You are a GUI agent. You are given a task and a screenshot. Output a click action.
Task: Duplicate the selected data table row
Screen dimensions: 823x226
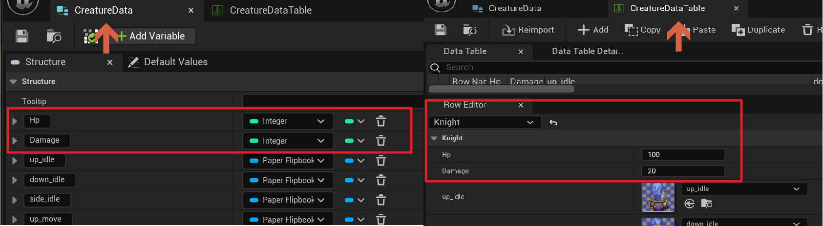pyautogui.click(x=758, y=30)
